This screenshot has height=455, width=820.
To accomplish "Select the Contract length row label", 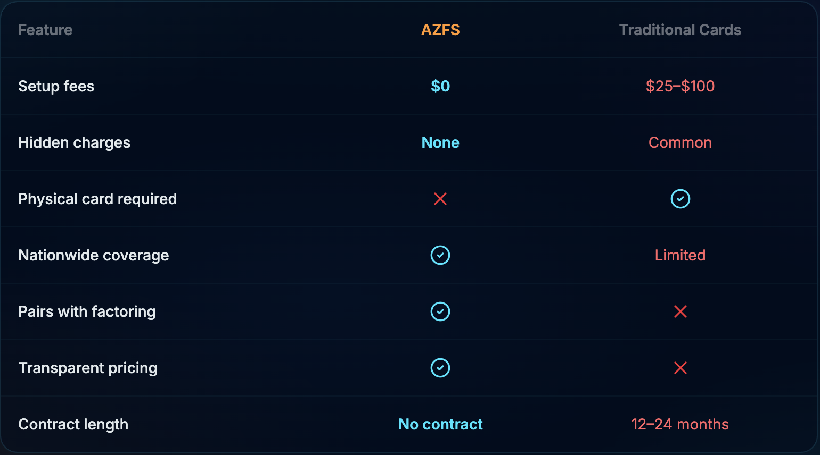I will 73,424.
